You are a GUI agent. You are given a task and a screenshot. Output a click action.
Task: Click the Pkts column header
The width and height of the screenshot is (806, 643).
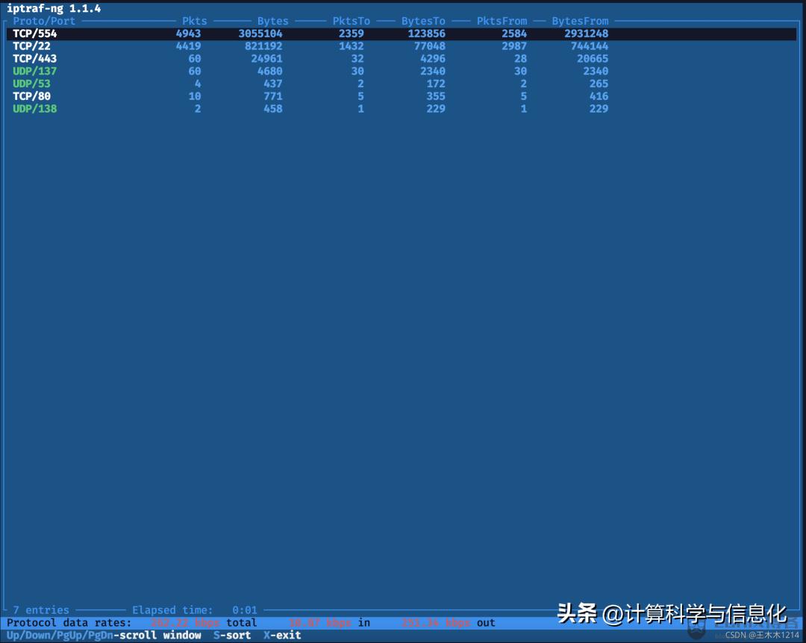[x=194, y=21]
